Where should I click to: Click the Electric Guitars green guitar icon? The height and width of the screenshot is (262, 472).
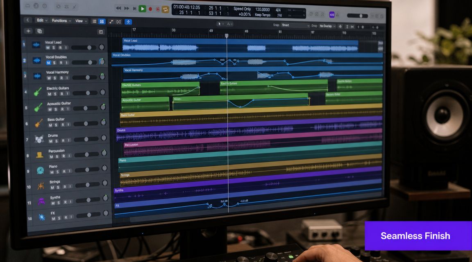click(x=38, y=91)
